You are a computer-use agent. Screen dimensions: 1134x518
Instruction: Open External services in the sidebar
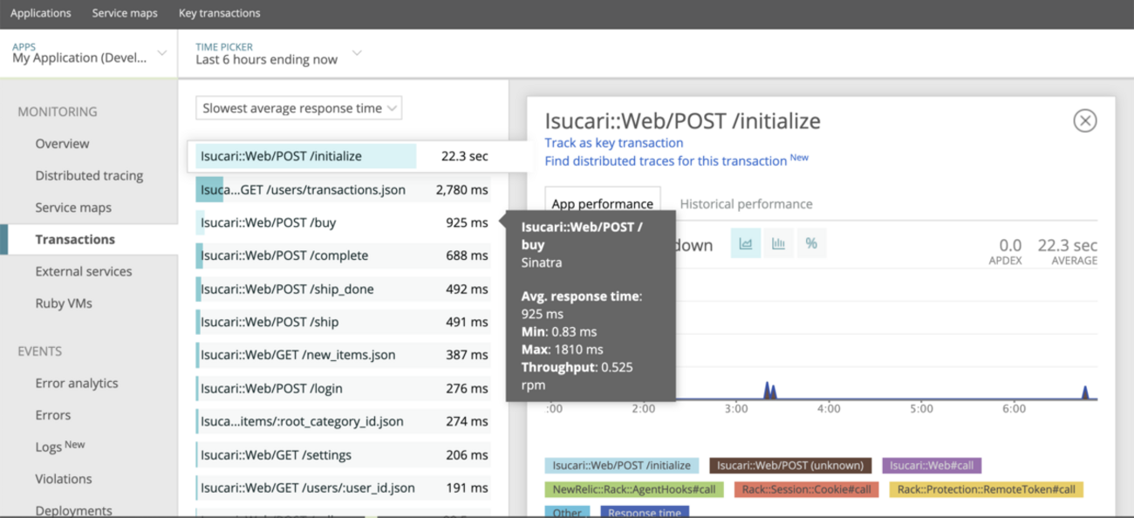tap(84, 271)
